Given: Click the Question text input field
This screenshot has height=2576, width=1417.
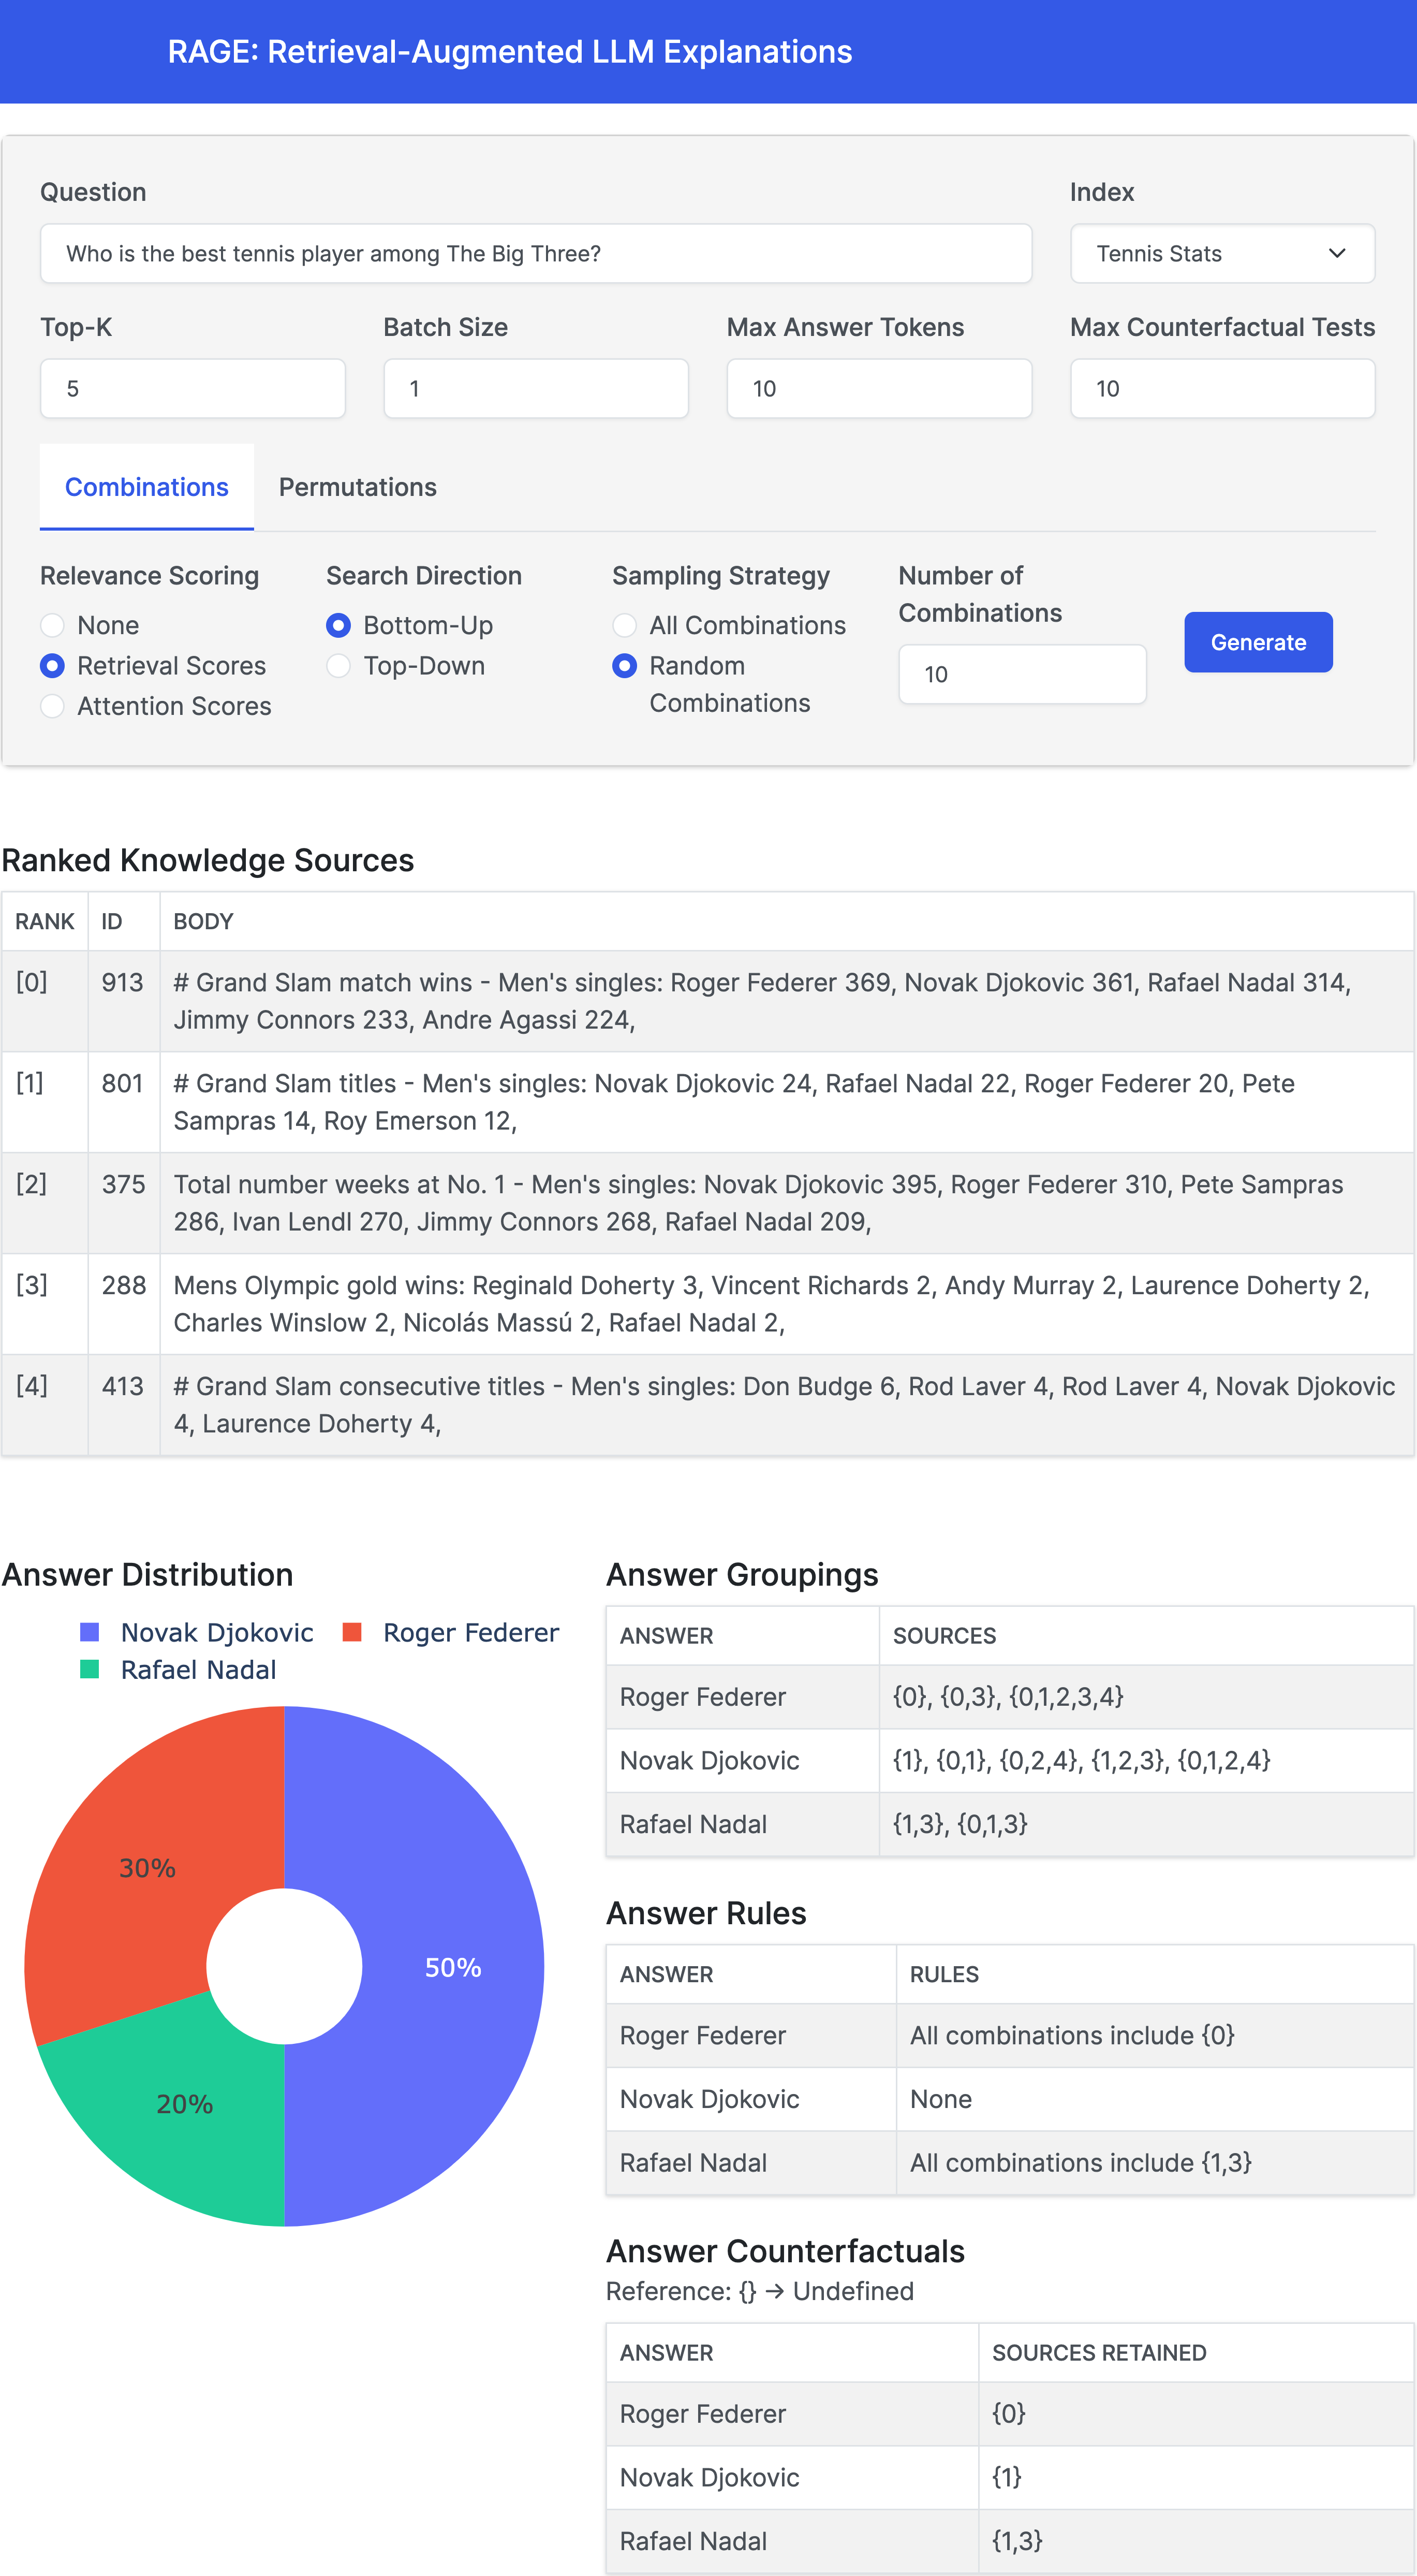Looking at the screenshot, I should click(x=536, y=254).
